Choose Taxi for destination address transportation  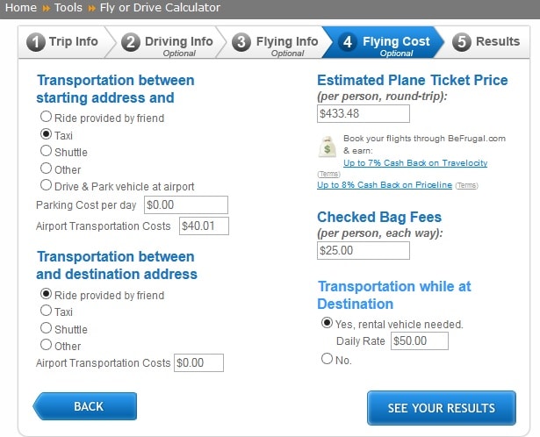pyautogui.click(x=46, y=311)
